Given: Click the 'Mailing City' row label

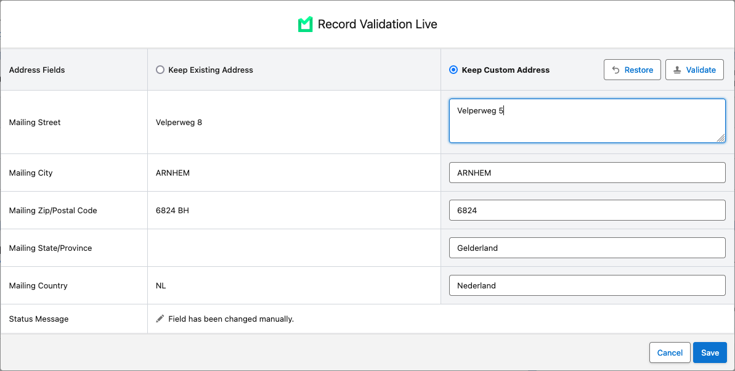Looking at the screenshot, I should (30, 173).
